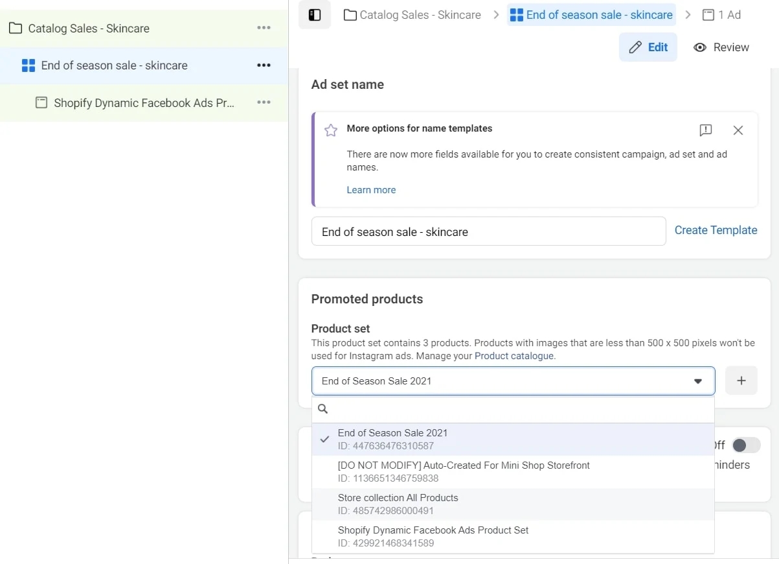Switch to Review mode with eye icon

coord(721,47)
